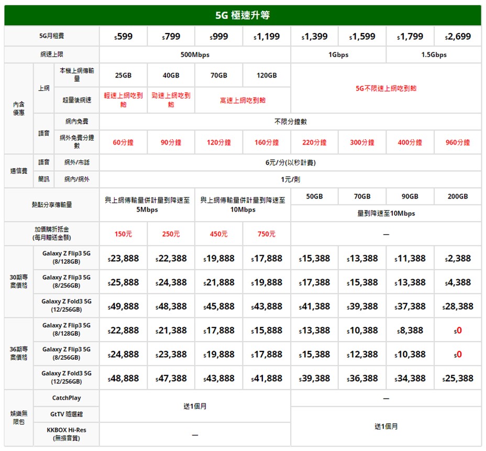This screenshot has width=486, height=451.
Task: Click the 220分鐘 off-network minutes cell
Action: (x=314, y=142)
